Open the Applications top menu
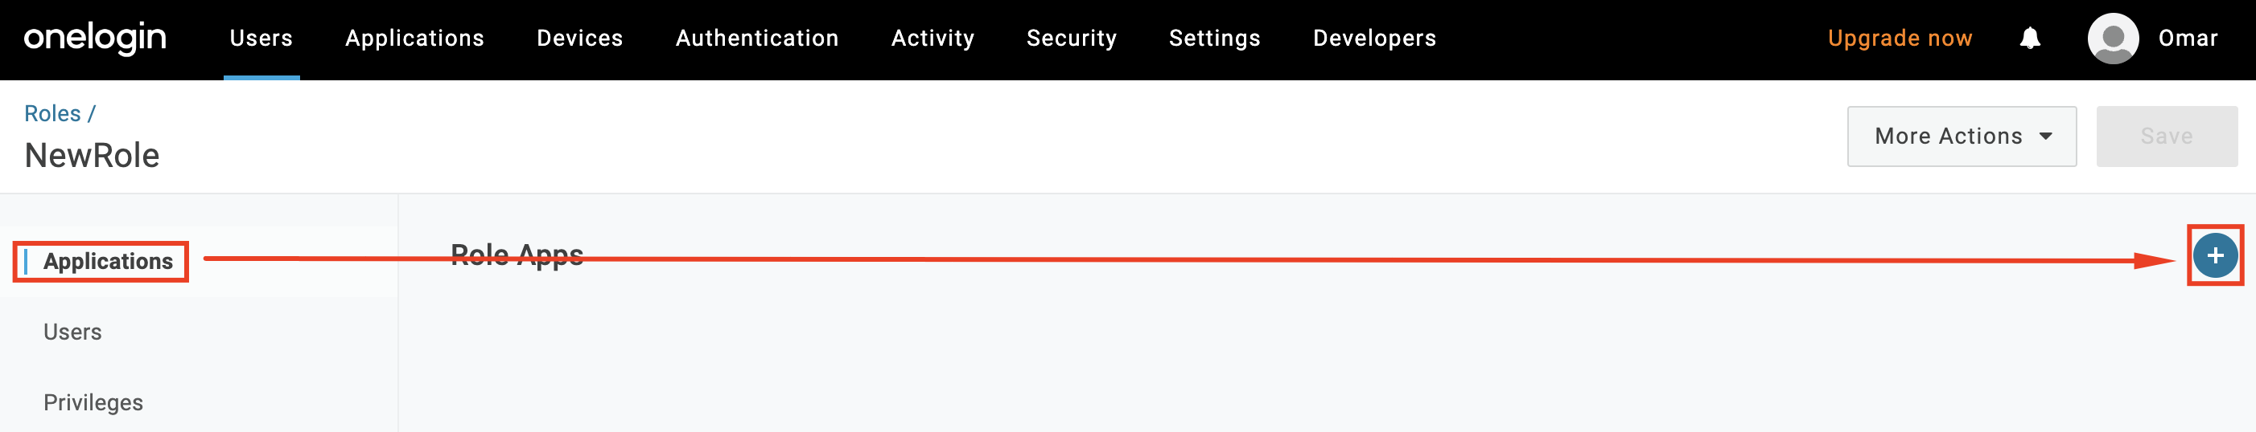 pyautogui.click(x=414, y=39)
